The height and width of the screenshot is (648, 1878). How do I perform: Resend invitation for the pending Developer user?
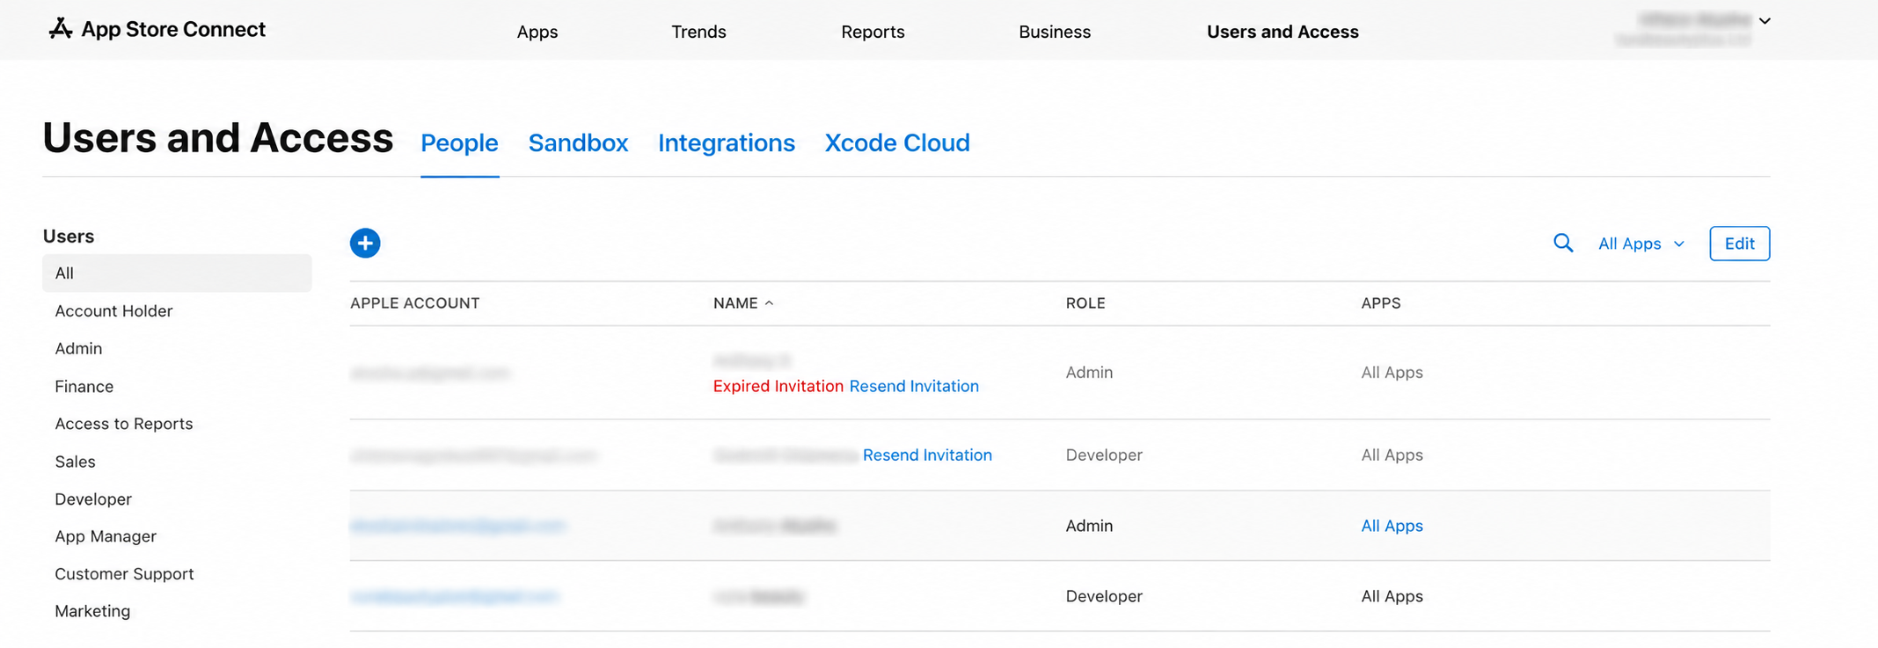pyautogui.click(x=927, y=455)
